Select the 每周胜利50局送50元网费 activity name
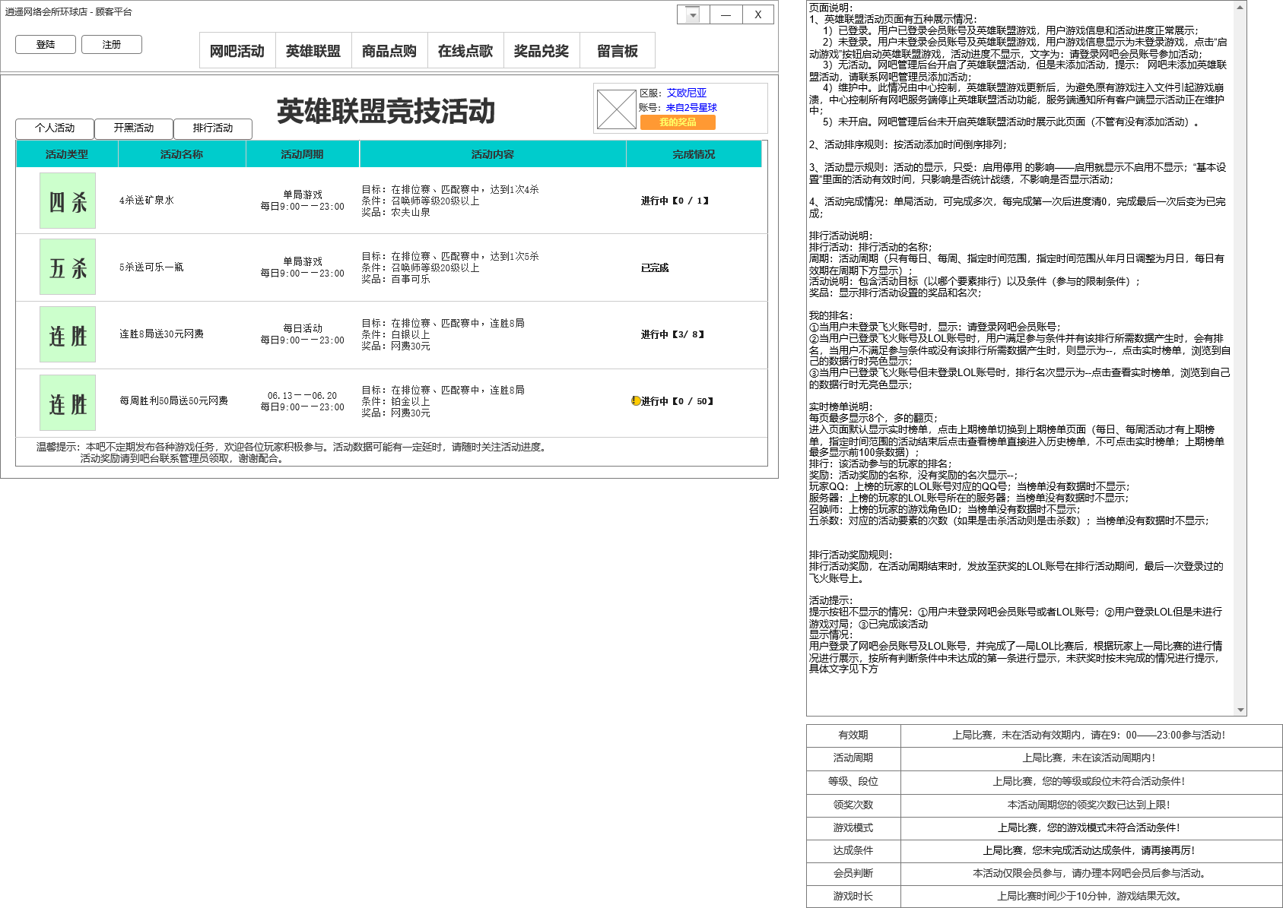1283x908 pixels. point(173,401)
